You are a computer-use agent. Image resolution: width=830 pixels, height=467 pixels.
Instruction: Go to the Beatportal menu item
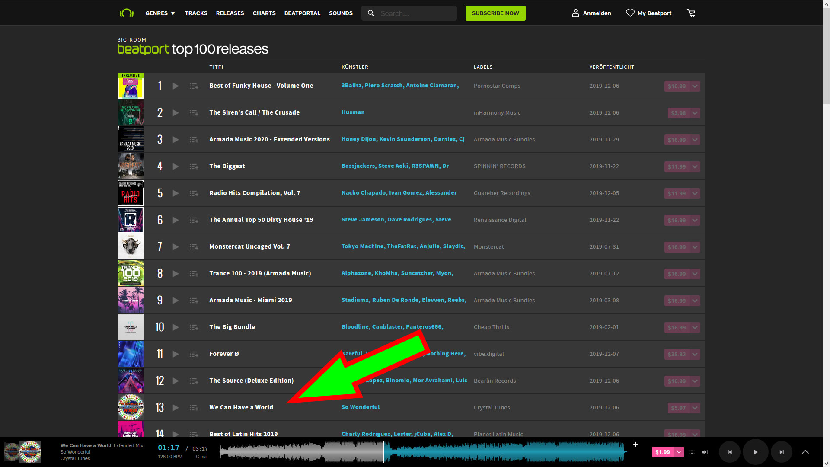302,13
